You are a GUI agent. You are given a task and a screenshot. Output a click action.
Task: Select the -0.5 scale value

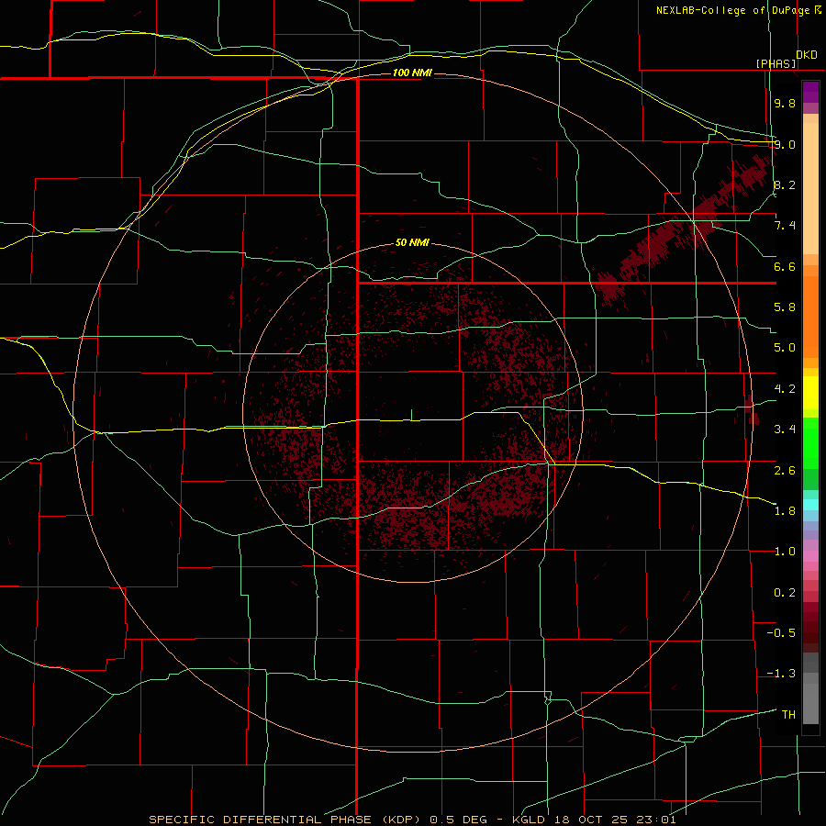(x=781, y=633)
